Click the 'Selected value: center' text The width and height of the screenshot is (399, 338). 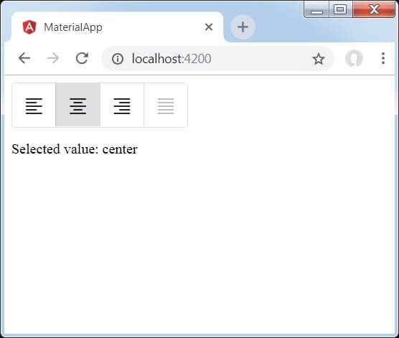(75, 149)
